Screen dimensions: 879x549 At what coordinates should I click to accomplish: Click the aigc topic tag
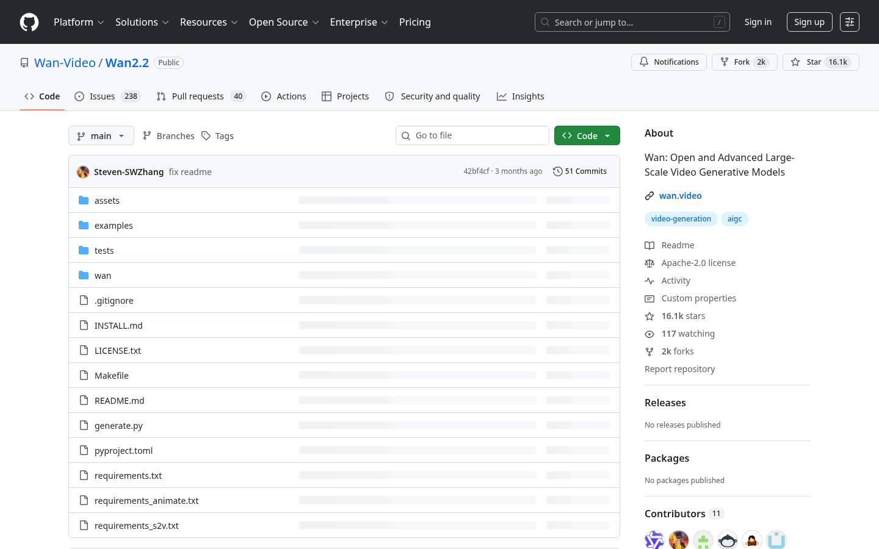point(734,219)
